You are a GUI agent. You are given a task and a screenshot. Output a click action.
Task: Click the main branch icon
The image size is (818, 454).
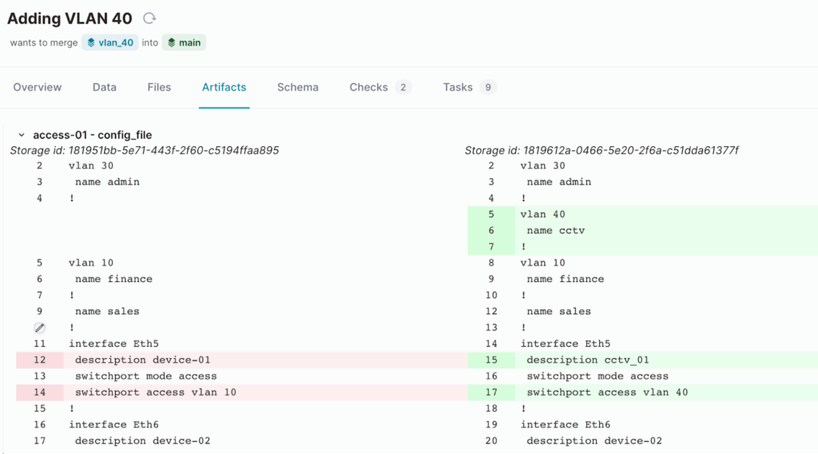pyautogui.click(x=171, y=43)
